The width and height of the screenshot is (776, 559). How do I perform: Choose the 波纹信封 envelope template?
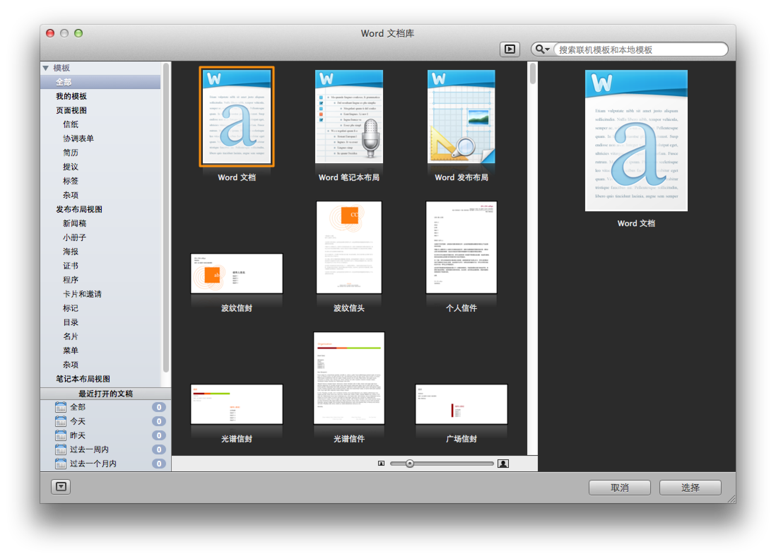236,273
